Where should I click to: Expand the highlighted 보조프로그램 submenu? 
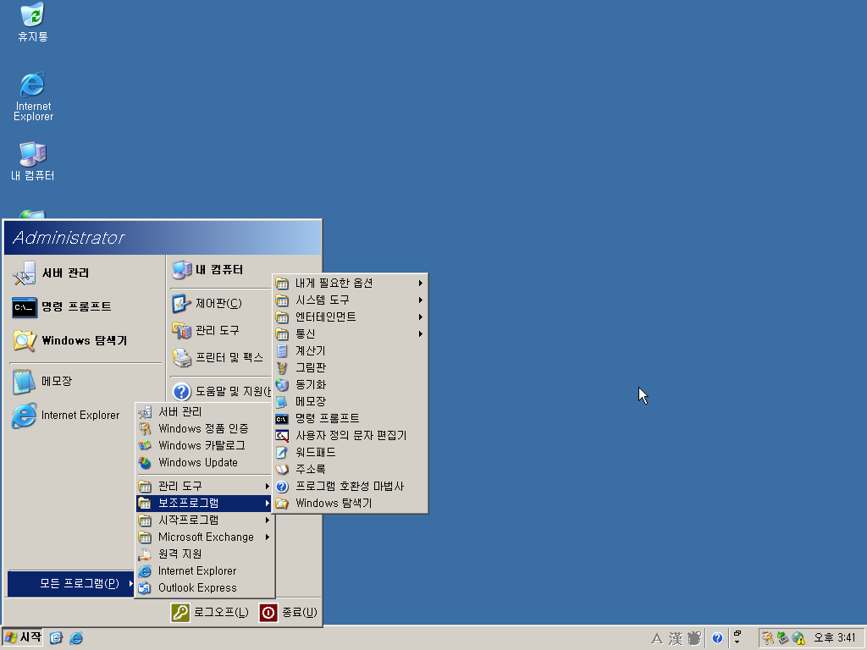pos(205,504)
